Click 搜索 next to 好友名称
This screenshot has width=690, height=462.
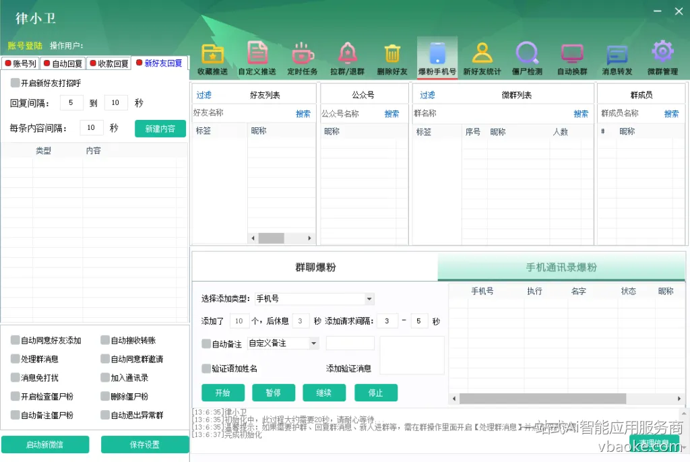(303, 114)
